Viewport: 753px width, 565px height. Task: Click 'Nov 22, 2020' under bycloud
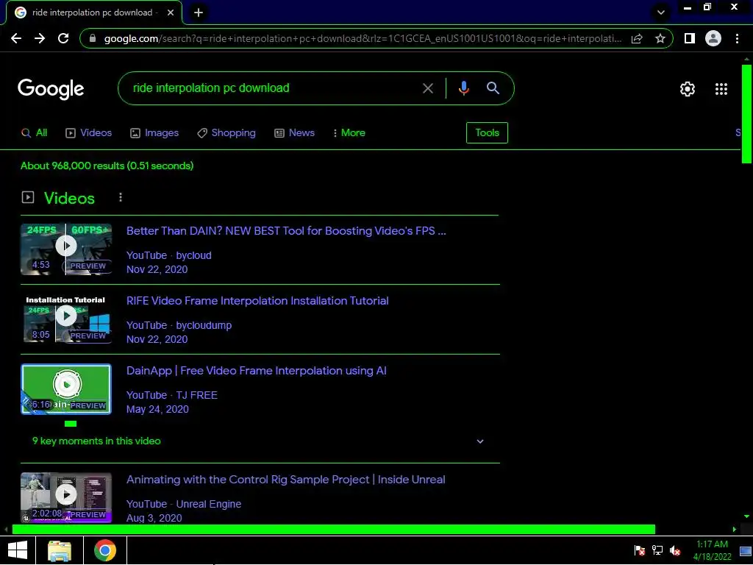157,269
